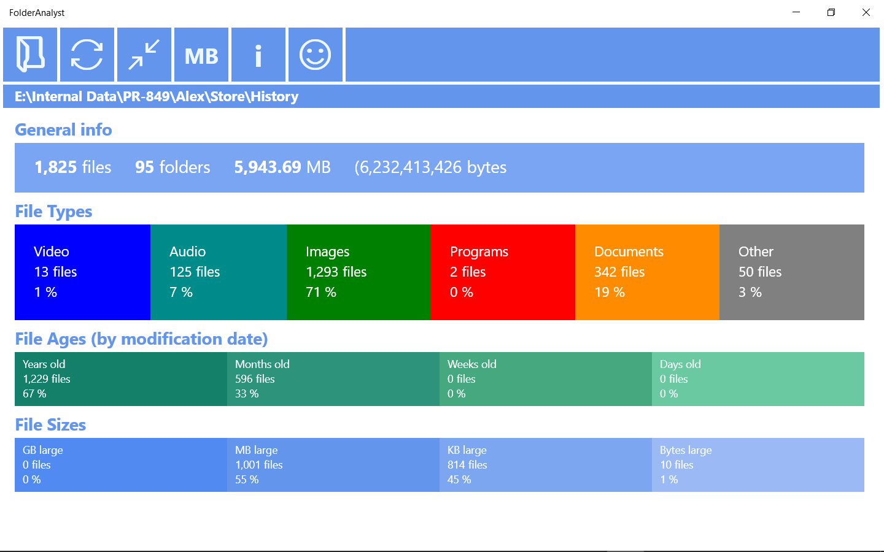Screen dimensions: 884x552
Task: Click the refresh arrows icon
Action: tap(87, 55)
